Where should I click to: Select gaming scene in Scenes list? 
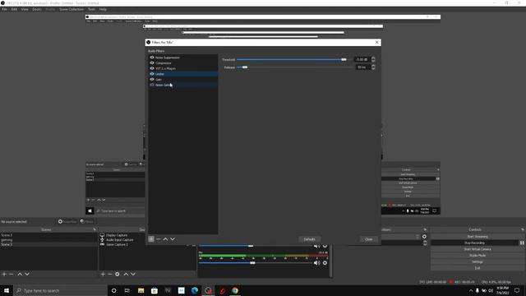pos(48,240)
